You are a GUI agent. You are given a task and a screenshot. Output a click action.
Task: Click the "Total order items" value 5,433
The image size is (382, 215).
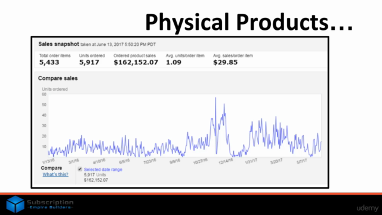pos(49,62)
